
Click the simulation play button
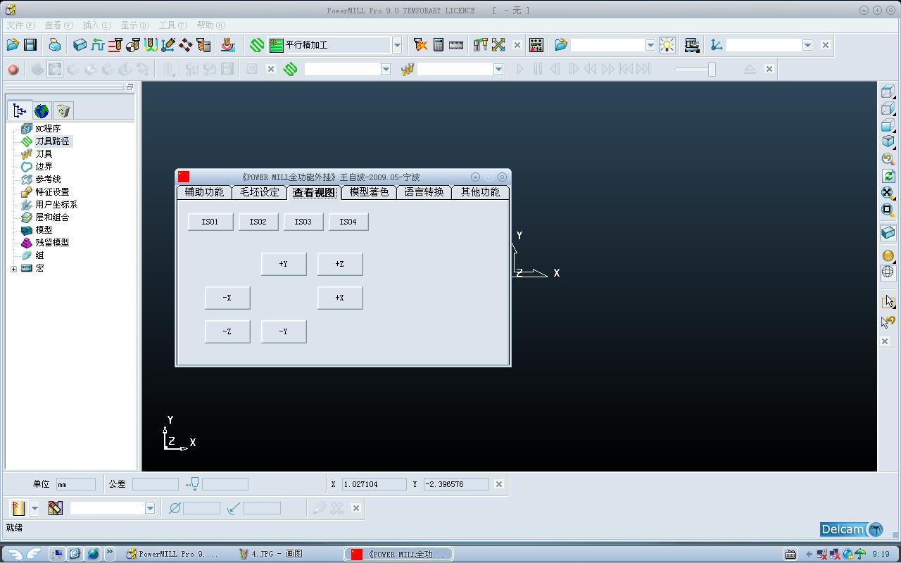point(520,69)
